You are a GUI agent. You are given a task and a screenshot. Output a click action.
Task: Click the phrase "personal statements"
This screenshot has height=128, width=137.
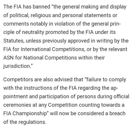(x=87, y=15)
